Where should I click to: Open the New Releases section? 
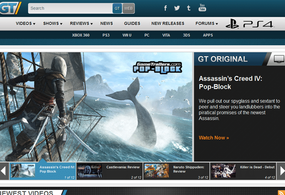click(168, 24)
